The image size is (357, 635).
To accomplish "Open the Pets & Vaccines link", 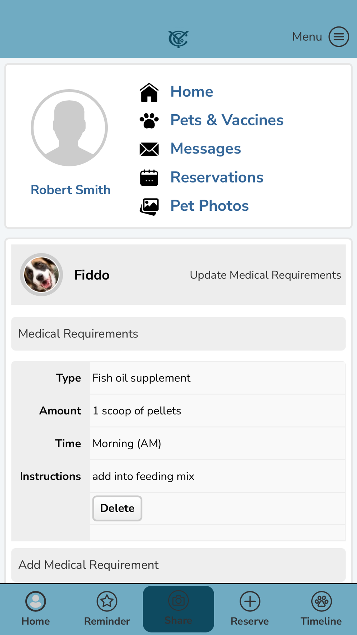I will coord(227,120).
